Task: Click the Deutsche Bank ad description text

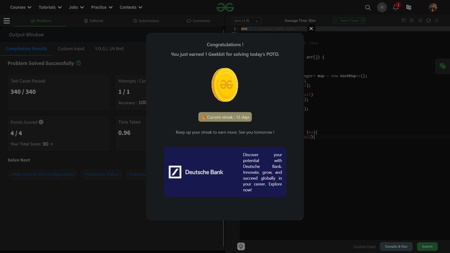Action: coord(262,172)
